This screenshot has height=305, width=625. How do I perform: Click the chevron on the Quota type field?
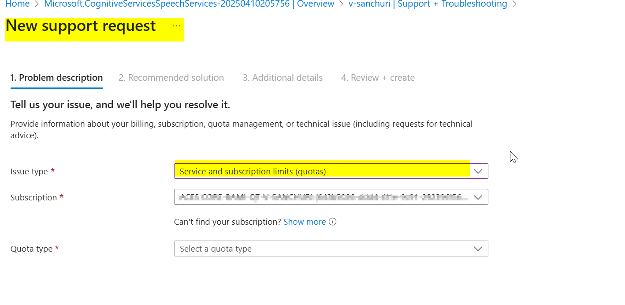tap(478, 249)
